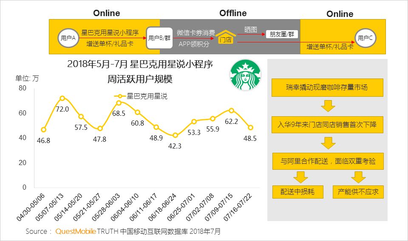408x241 pixels.
Task: Click the data point labeled 46.8
Action: tap(43, 129)
